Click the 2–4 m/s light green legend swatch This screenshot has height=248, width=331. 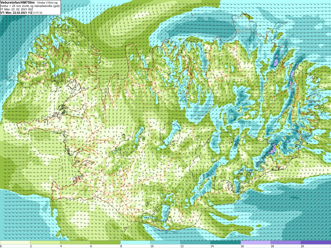[x=45, y=243]
